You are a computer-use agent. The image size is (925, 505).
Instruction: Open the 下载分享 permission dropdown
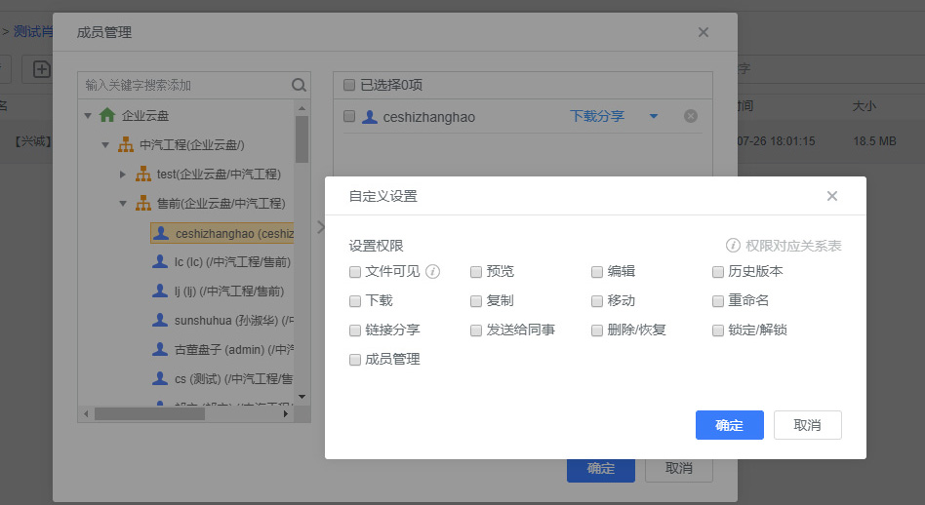[654, 117]
